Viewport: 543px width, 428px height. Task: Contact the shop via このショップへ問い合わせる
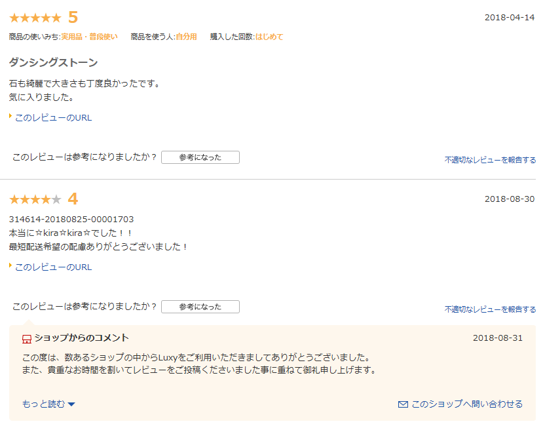[467, 404]
